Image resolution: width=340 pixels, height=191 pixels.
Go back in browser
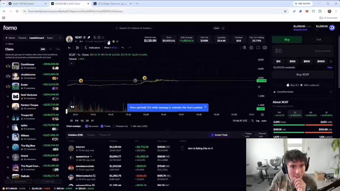point(4,11)
